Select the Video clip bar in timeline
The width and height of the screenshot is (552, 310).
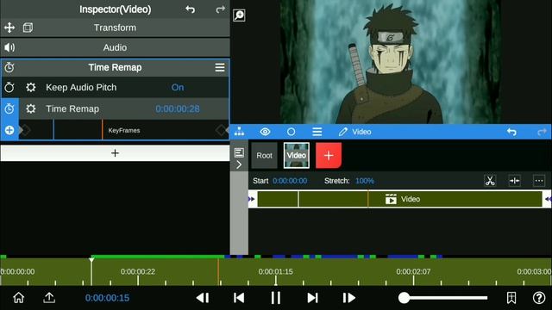[400, 199]
